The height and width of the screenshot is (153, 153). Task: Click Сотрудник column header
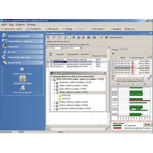pyautogui.click(x=60, y=54)
